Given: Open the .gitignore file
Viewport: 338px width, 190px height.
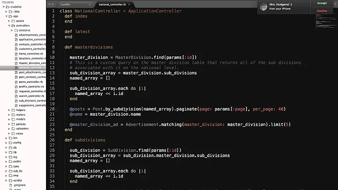Looking at the screenshot, I should (x=19, y=185).
